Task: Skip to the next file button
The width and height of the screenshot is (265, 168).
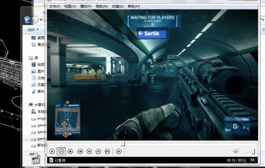Action: click(x=107, y=151)
